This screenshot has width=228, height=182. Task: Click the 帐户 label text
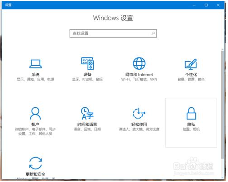[35, 125]
